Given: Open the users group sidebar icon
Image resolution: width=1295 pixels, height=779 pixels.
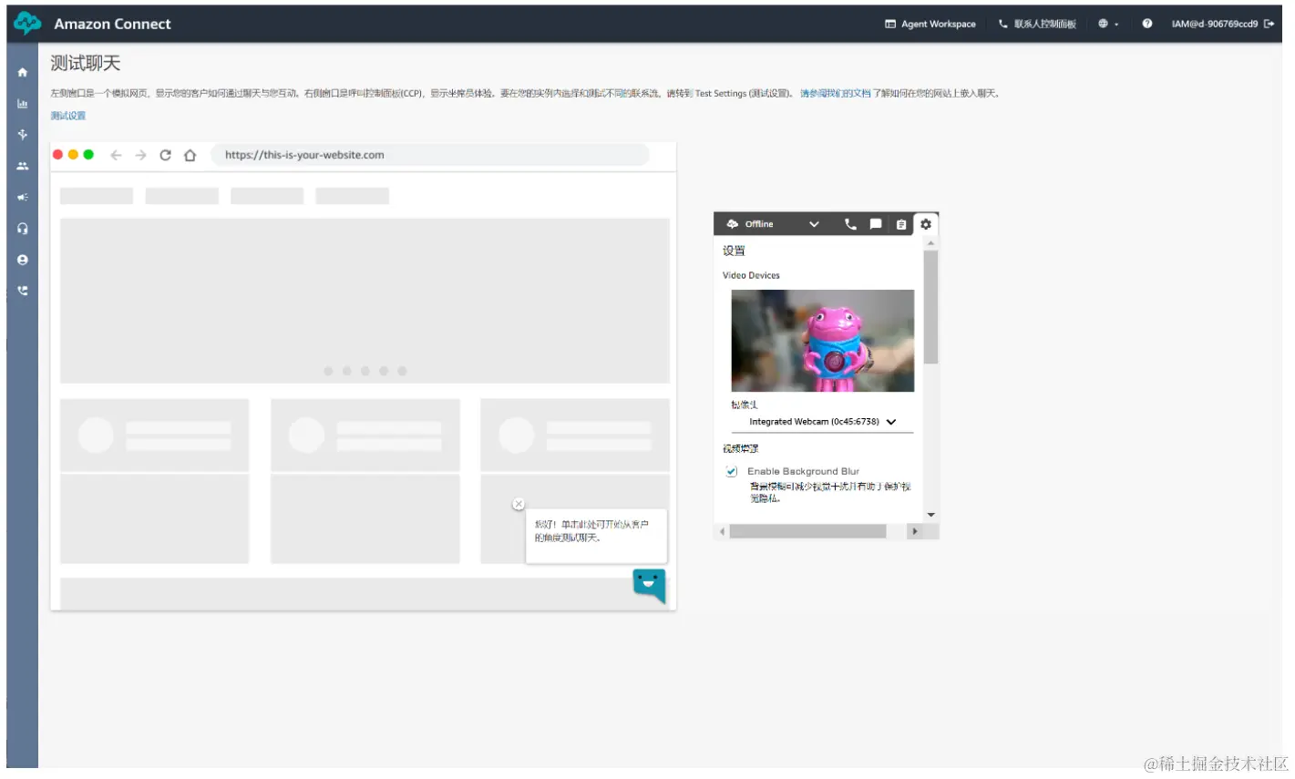Looking at the screenshot, I should pyautogui.click(x=23, y=166).
